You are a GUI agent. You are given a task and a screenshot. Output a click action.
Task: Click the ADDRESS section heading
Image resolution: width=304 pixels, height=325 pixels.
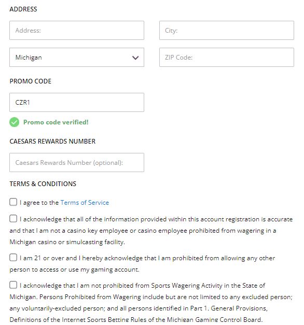(x=23, y=9)
